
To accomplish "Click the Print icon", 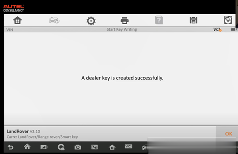I will [x=125, y=21].
